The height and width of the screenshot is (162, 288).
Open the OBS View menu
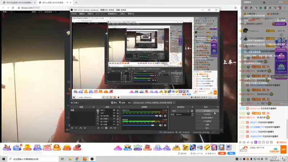click(x=90, y=14)
